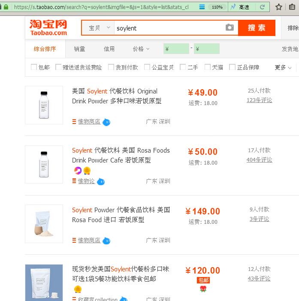
Task: Open listing Soylent Powder 代餐食品饮料
Action: [x=121, y=215]
